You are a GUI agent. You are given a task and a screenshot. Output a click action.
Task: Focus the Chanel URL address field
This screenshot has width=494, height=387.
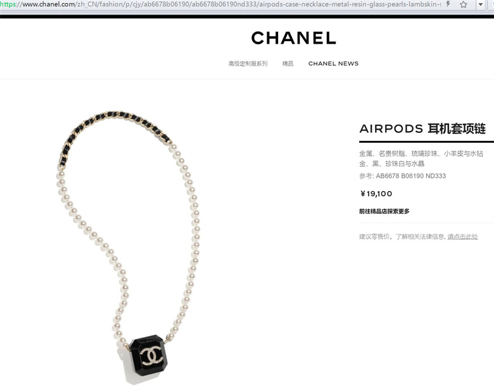click(x=220, y=4)
